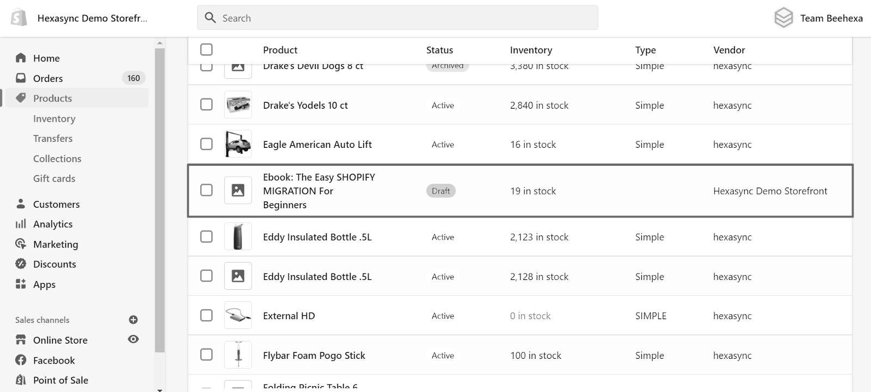Click the Discounts badge icon

tap(21, 264)
